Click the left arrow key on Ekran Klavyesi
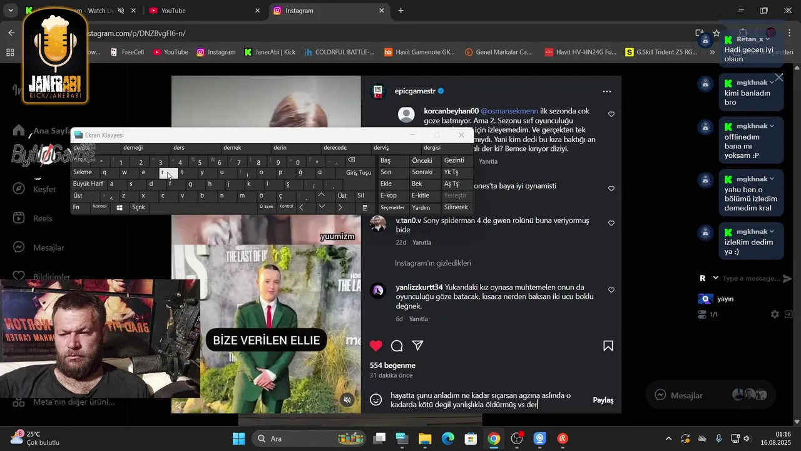 point(302,207)
